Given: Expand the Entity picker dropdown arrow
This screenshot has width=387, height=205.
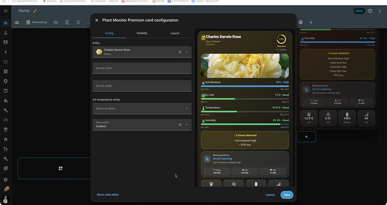Looking at the screenshot, I should [x=187, y=52].
